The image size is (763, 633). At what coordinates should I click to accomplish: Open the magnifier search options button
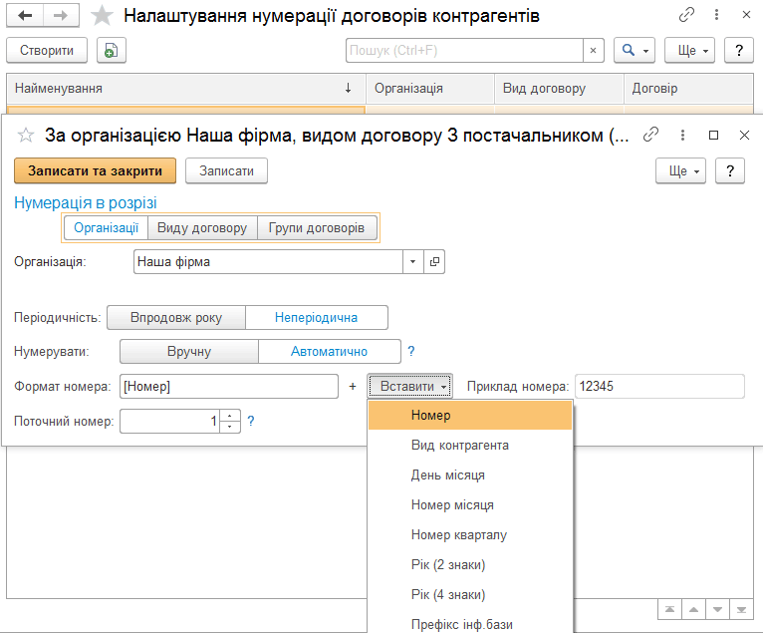tap(635, 50)
